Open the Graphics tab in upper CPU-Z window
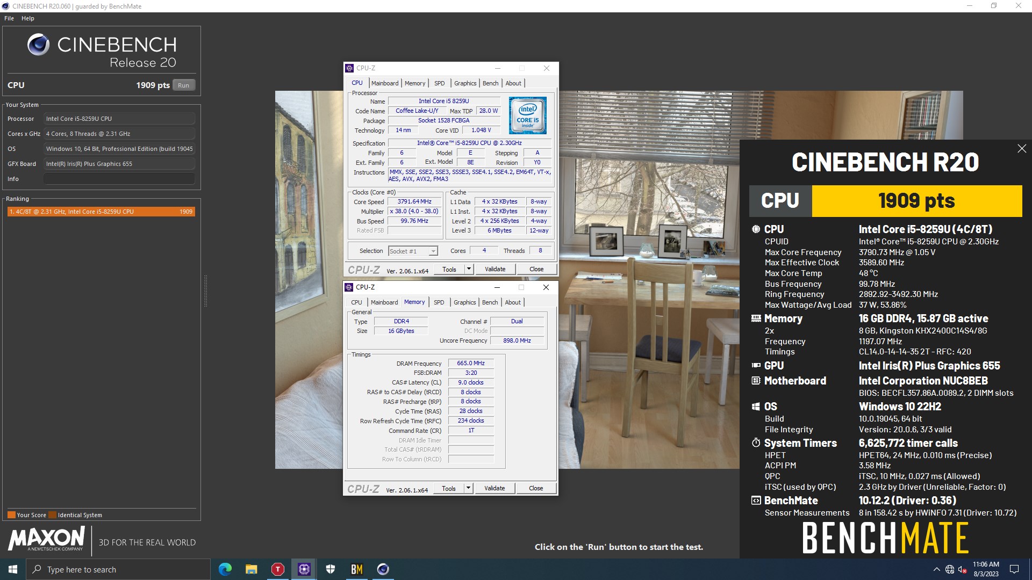This screenshot has width=1032, height=580. click(x=465, y=83)
